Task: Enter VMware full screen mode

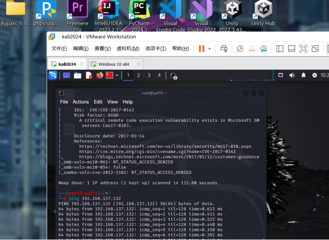Action: click(303, 49)
